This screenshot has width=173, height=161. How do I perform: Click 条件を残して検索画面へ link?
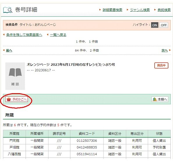pyautogui.click(x=24, y=35)
